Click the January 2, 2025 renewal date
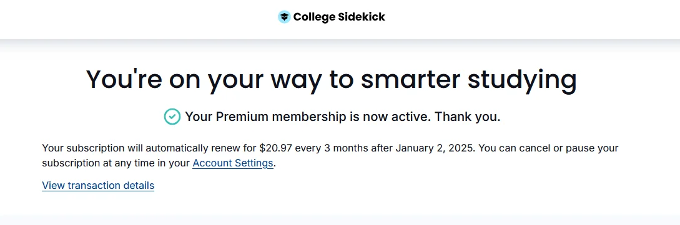The height and width of the screenshot is (225, 680). coord(435,148)
